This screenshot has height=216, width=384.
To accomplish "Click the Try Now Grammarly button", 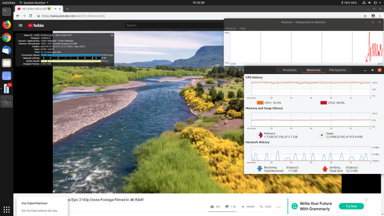I will 351,206.
